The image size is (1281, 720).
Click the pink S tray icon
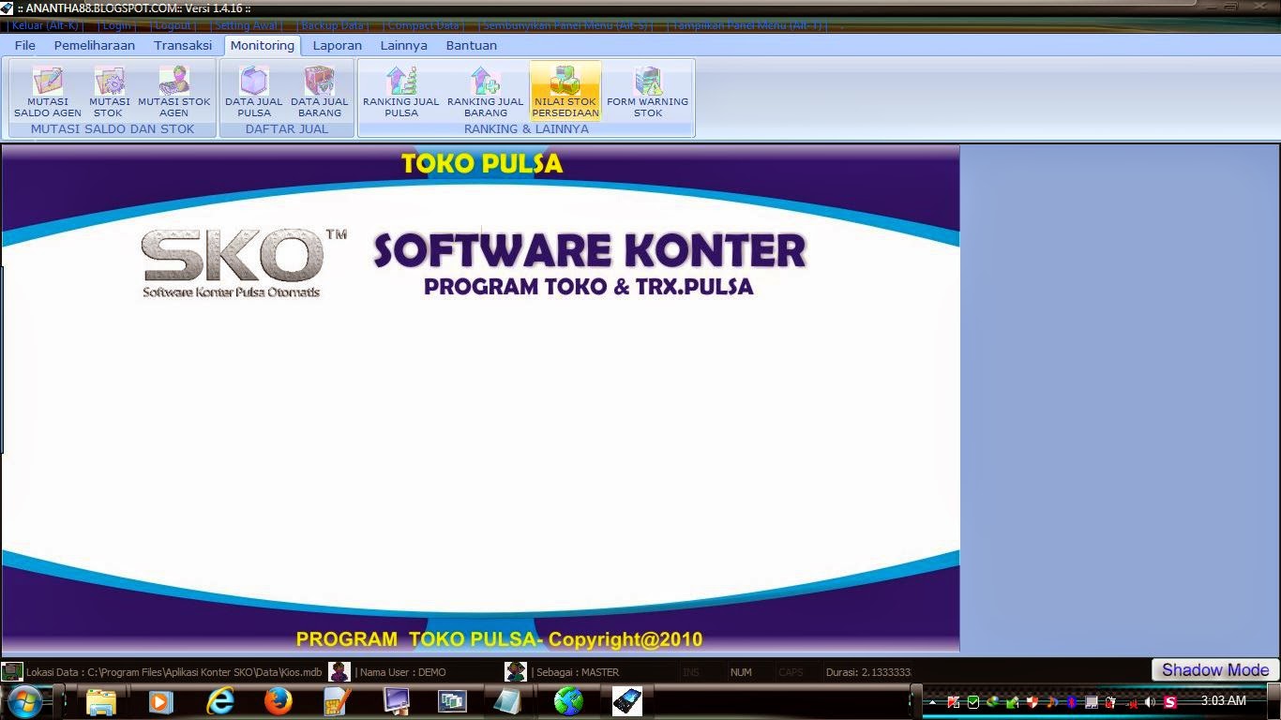1170,702
